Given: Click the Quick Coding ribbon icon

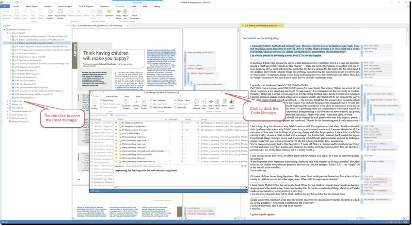Looking at the screenshot, I should coord(41,14).
